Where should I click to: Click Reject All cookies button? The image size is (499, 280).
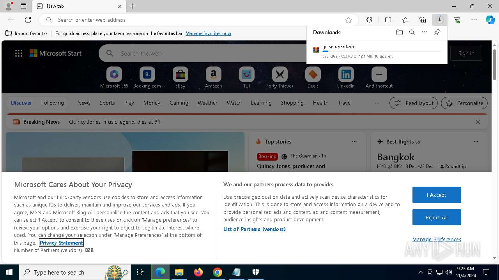point(437,217)
